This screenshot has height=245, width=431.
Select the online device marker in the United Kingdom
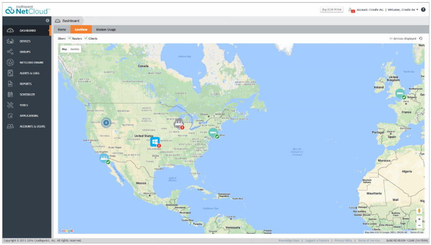pyautogui.click(x=401, y=94)
